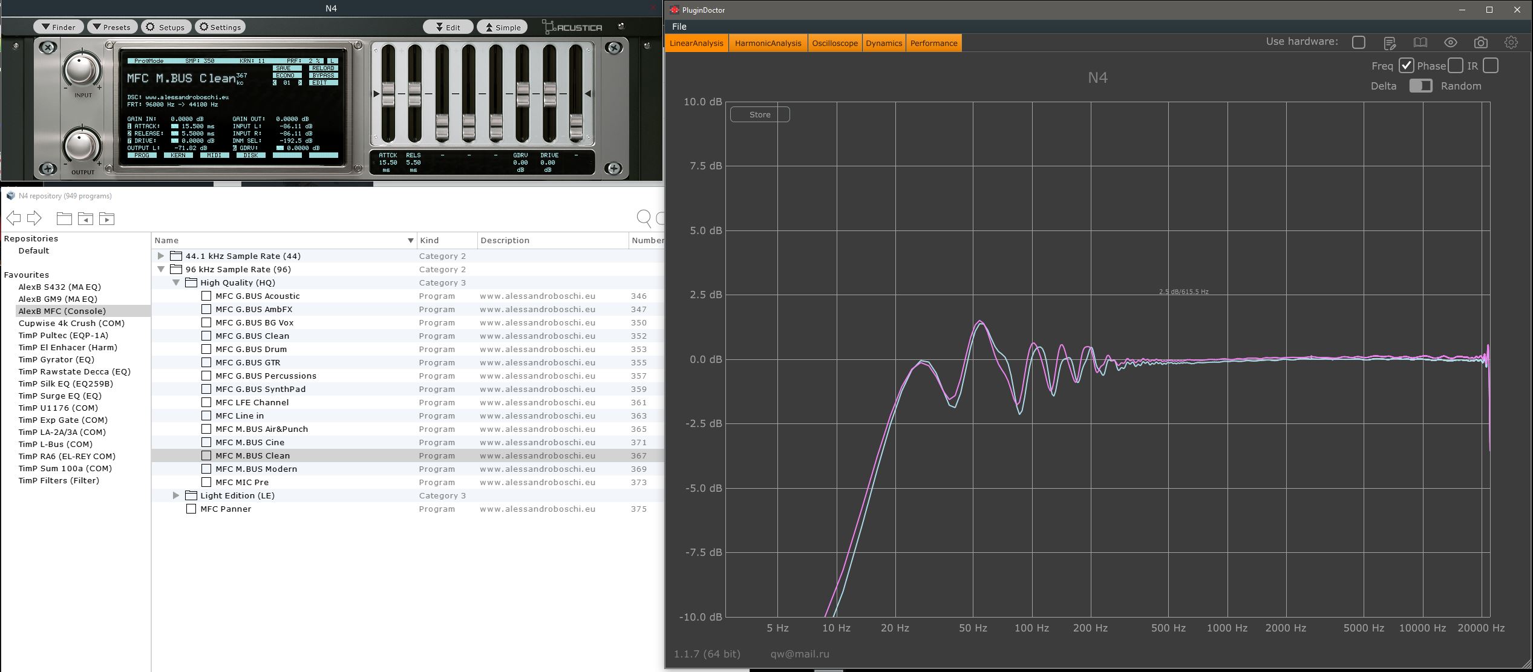Viewport: 1533px width, 672px height.
Task: Select MFC M.BUS Modern program row
Action: coord(257,469)
